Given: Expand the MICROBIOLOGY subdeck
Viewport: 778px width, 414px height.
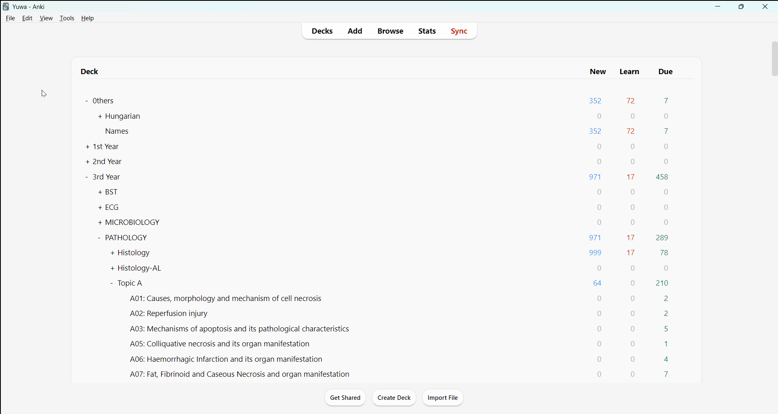Looking at the screenshot, I should 100,223.
